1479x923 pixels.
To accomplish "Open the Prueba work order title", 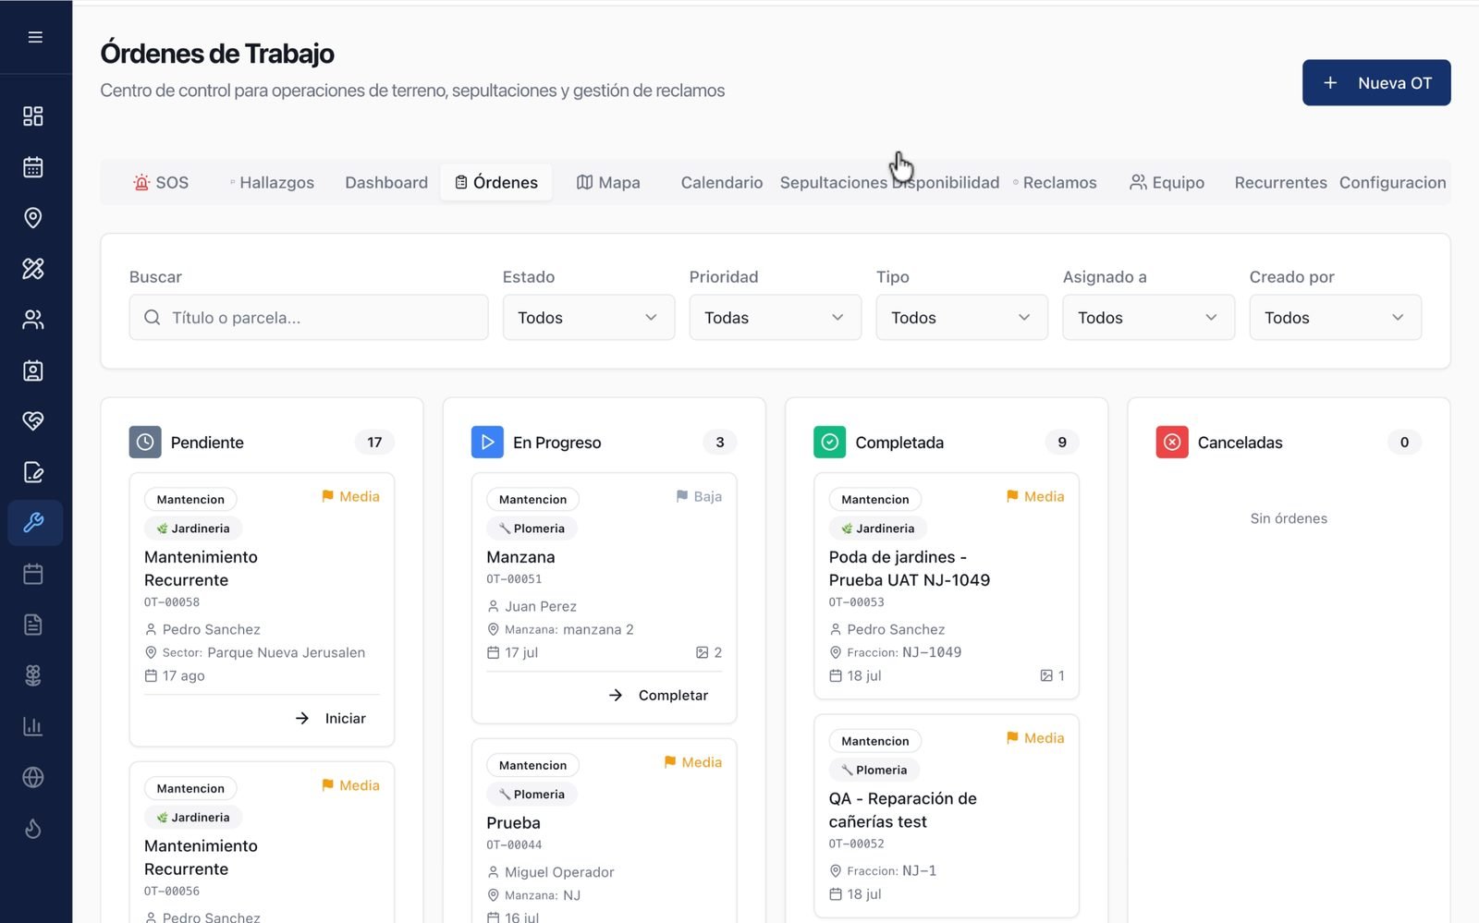I will coord(513,823).
